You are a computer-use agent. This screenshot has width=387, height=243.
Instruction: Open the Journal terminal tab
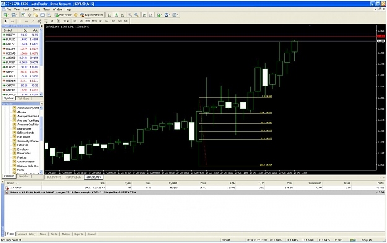(92, 234)
